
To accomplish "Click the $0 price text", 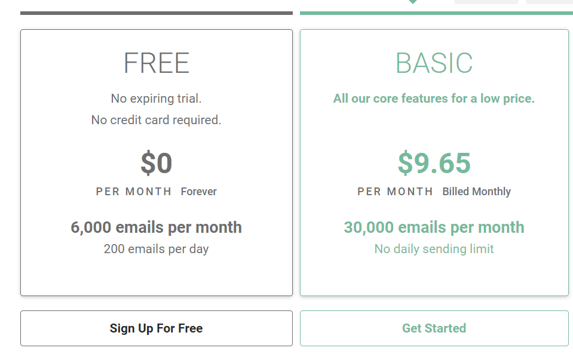I will [157, 163].
